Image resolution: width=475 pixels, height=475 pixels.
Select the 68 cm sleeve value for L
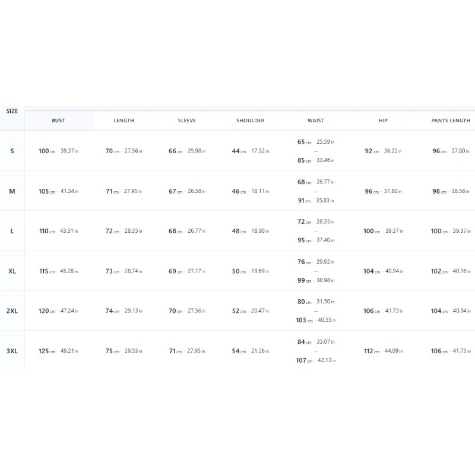coord(176,231)
